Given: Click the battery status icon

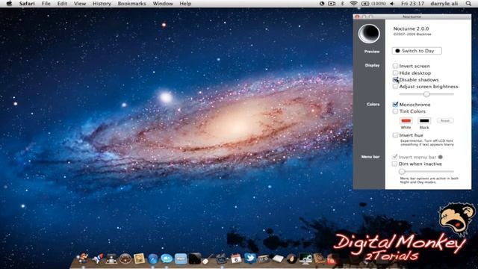Looking at the screenshot, I should coord(365,4).
